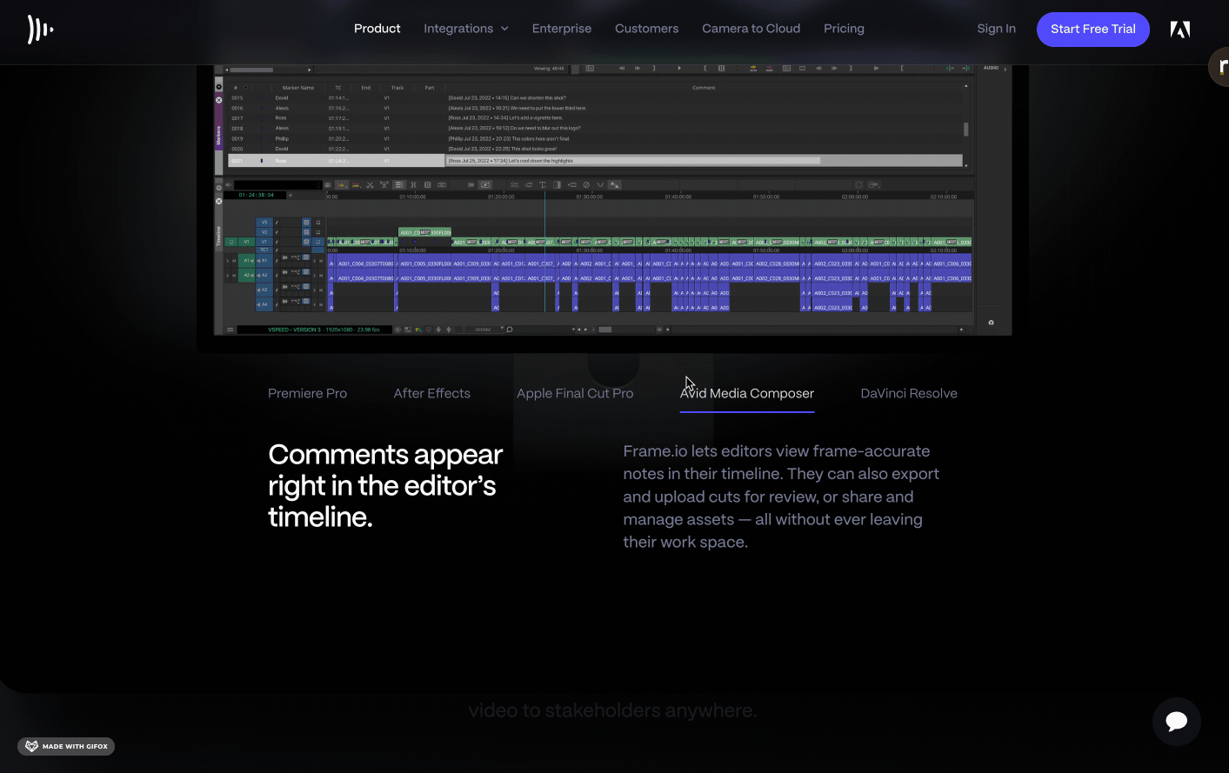
Task: Toggle the A3 audio track selector
Action: [x=264, y=290]
